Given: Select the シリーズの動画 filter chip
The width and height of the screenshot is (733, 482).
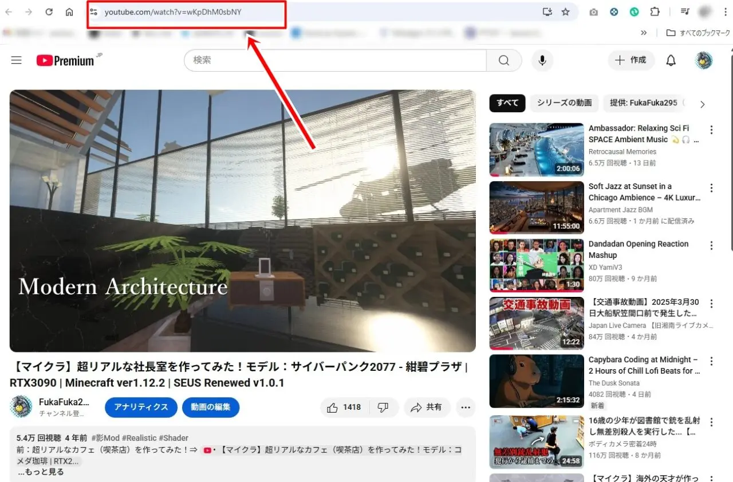Looking at the screenshot, I should click(564, 103).
